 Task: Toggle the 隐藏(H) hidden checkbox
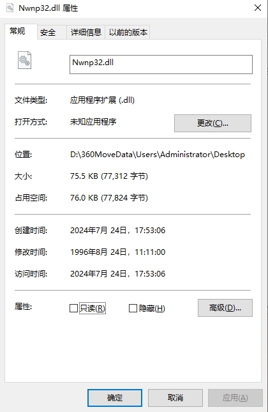coord(133,308)
